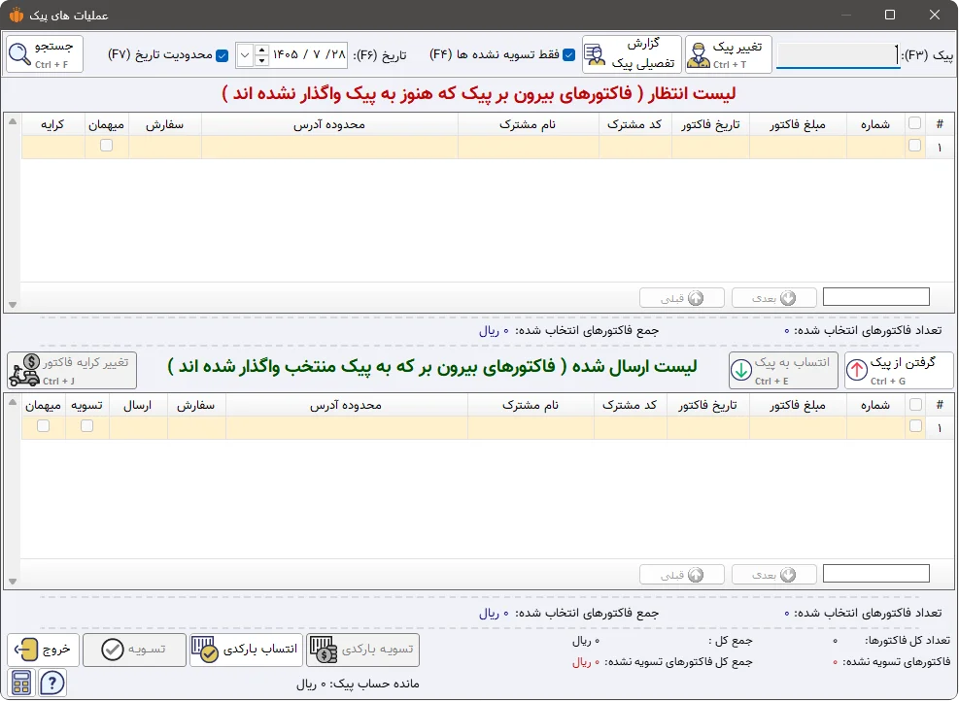959x701 pixels.
Task: Click سفارش header in sent list
Action: point(195,406)
